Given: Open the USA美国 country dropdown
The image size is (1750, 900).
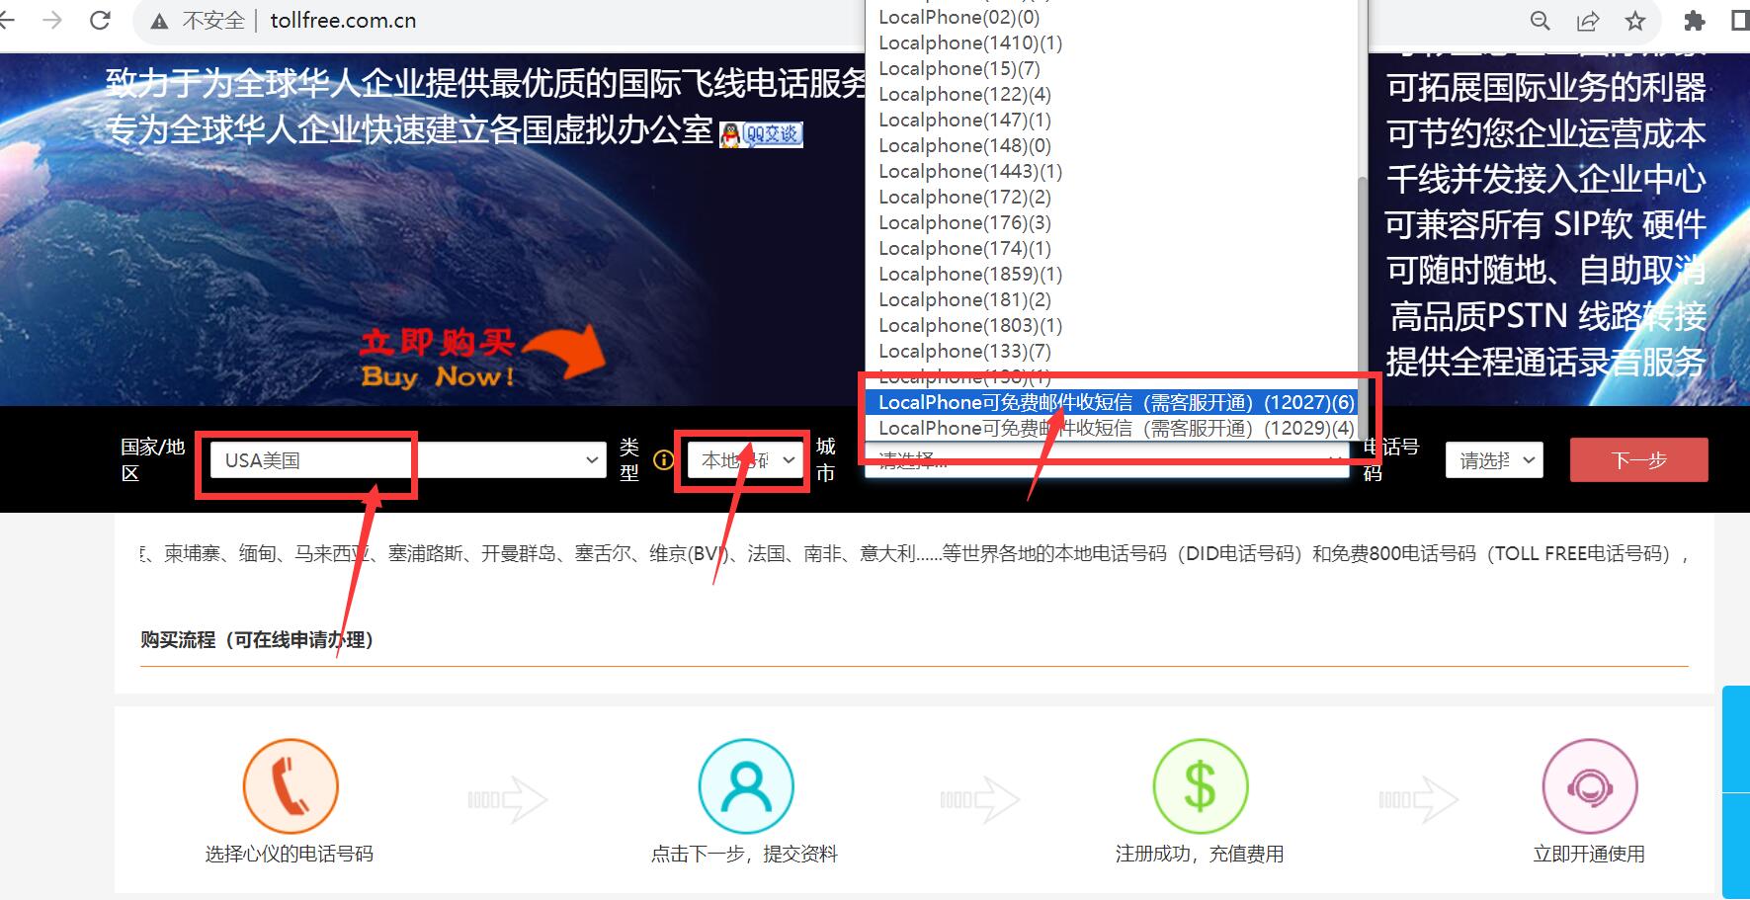Looking at the screenshot, I should [408, 459].
